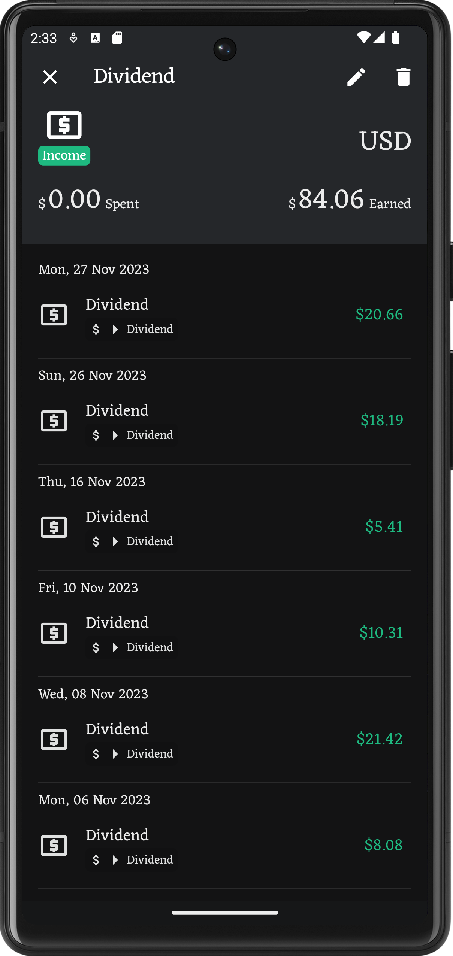Open the 16 Nov Dividend transaction title
The width and height of the screenshot is (453, 956).
(x=117, y=517)
